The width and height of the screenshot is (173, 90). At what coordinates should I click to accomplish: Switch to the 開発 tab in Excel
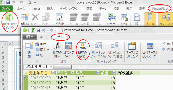coord(142,9)
